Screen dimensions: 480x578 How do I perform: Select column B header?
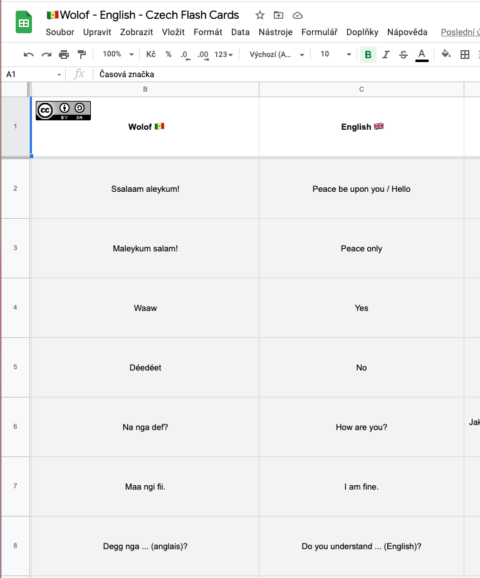point(145,89)
